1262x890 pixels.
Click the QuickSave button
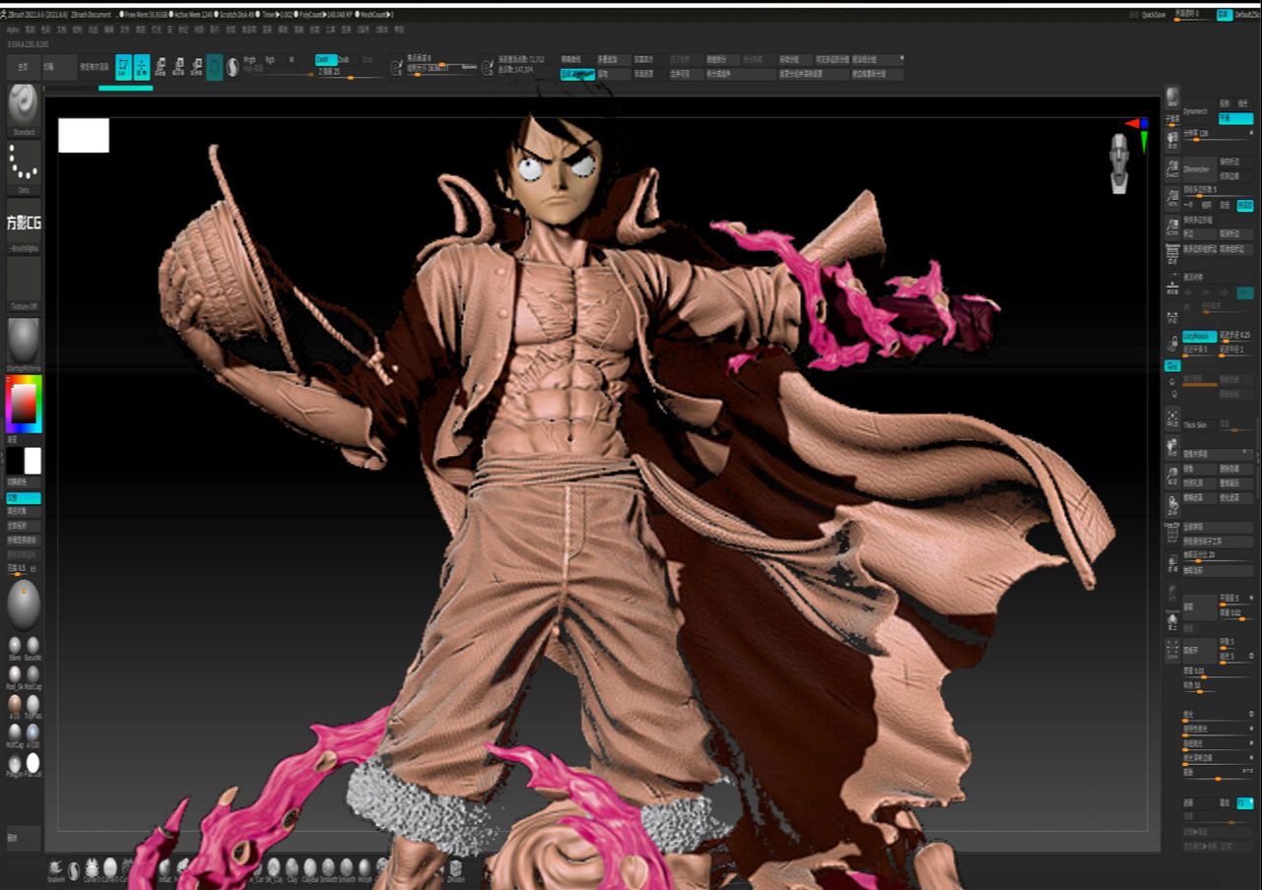pos(1155,15)
